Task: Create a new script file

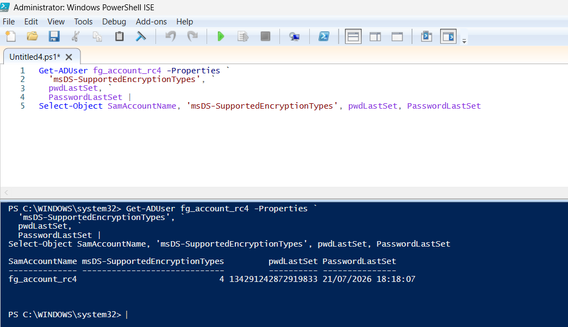Action: click(10, 36)
